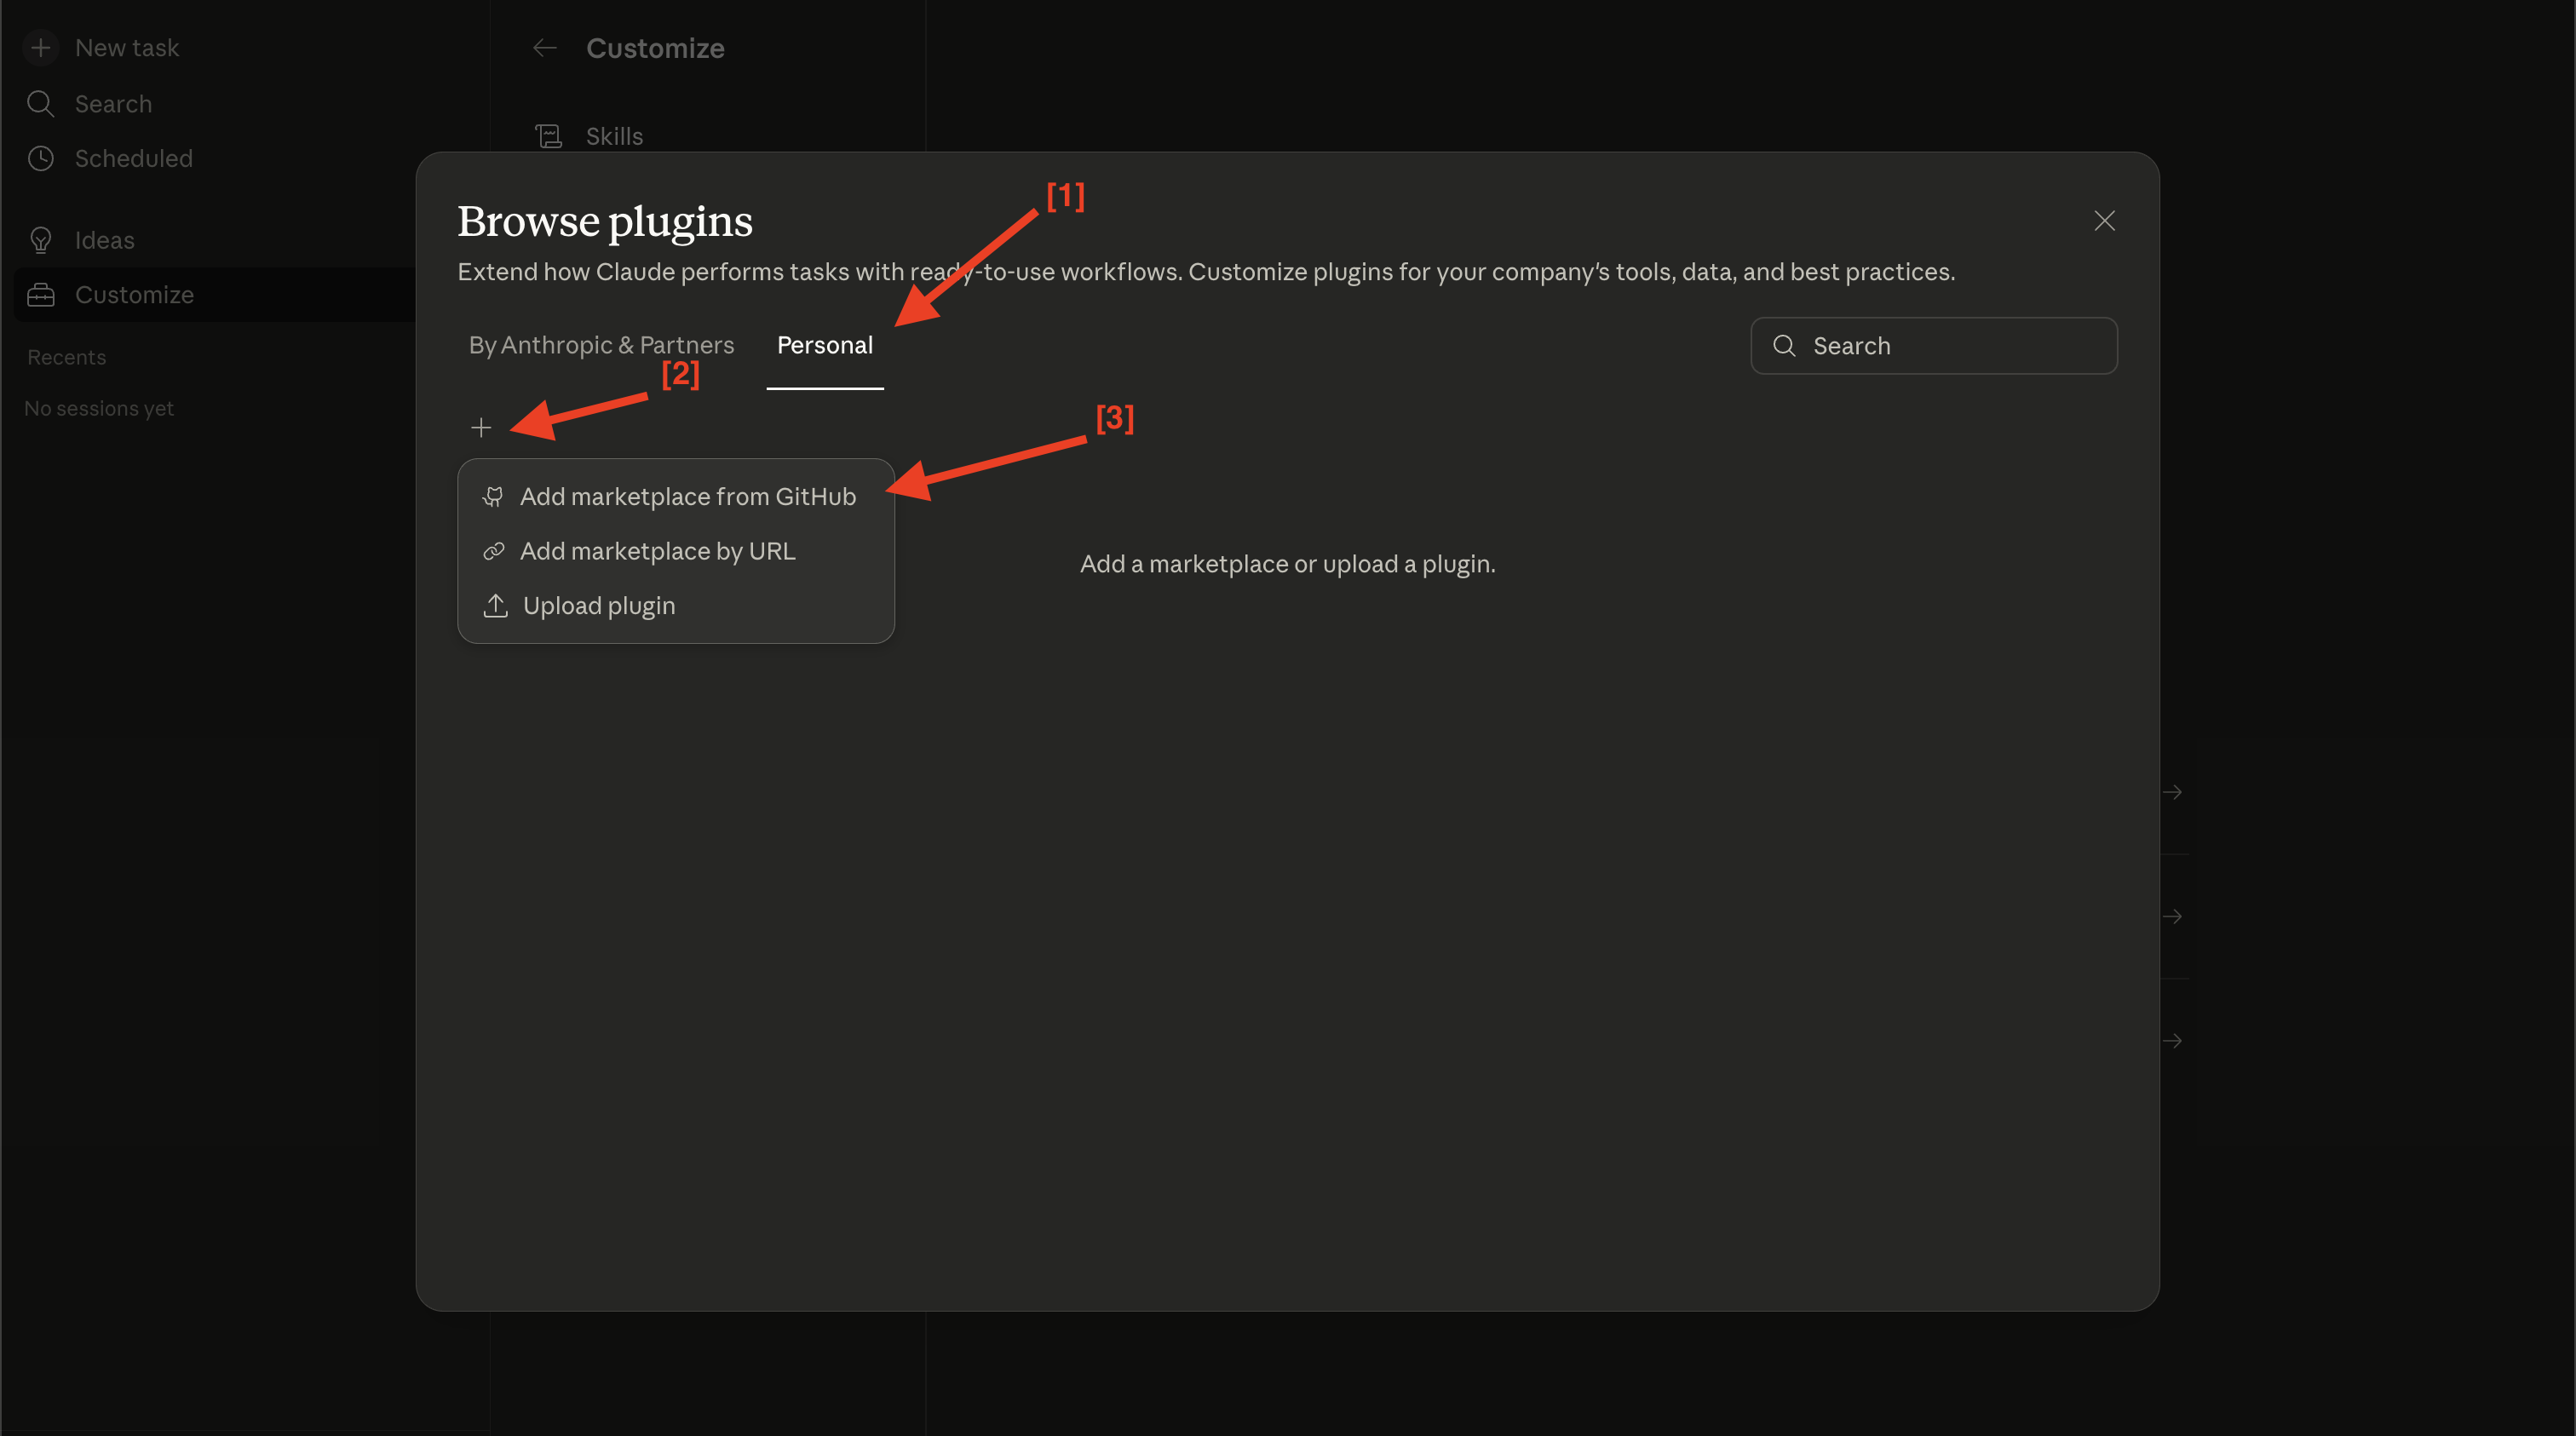Select Add marketplace by URL
Image resolution: width=2576 pixels, height=1436 pixels.
tap(657, 551)
